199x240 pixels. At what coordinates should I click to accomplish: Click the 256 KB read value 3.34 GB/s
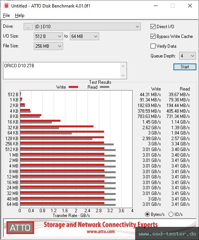(x=181, y=144)
